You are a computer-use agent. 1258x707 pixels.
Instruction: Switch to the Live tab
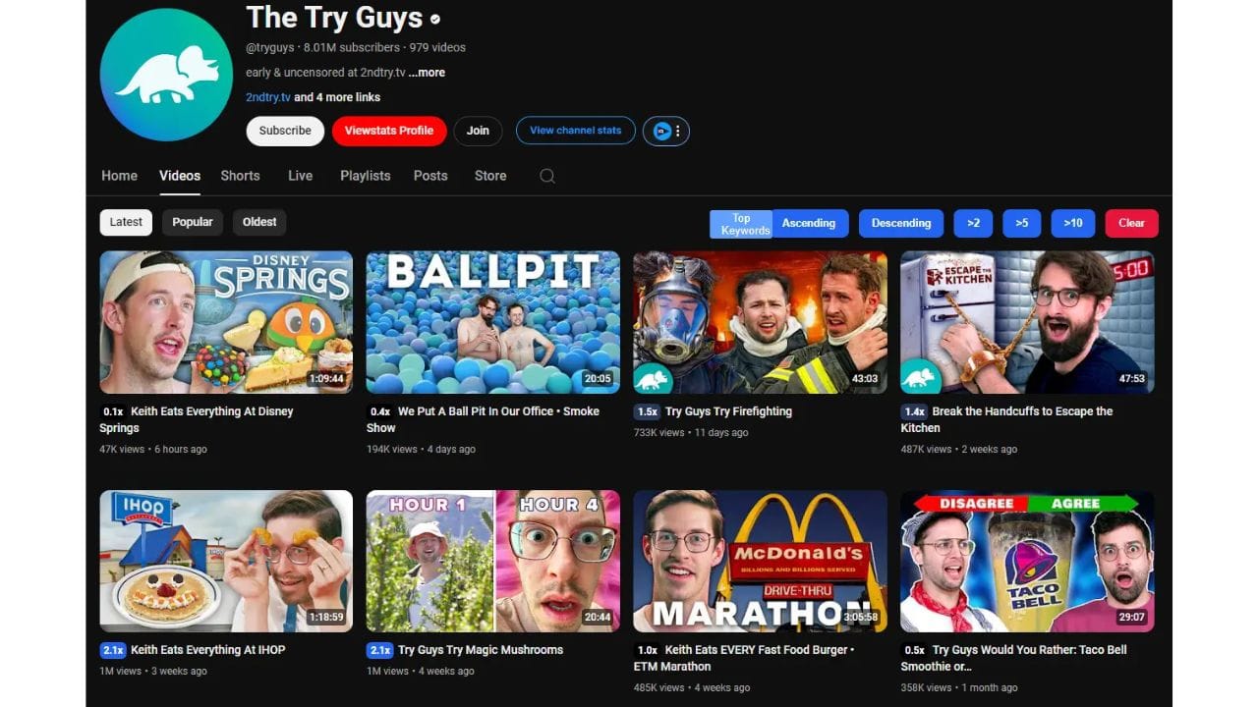pyautogui.click(x=300, y=176)
